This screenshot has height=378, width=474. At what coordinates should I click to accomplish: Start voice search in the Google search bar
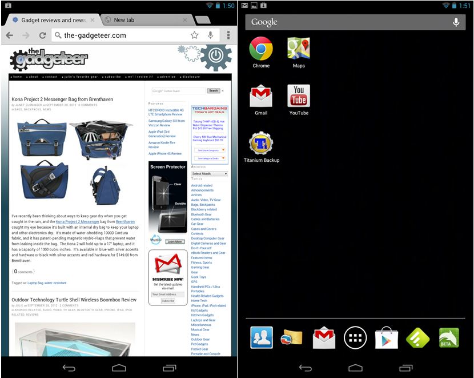[456, 22]
